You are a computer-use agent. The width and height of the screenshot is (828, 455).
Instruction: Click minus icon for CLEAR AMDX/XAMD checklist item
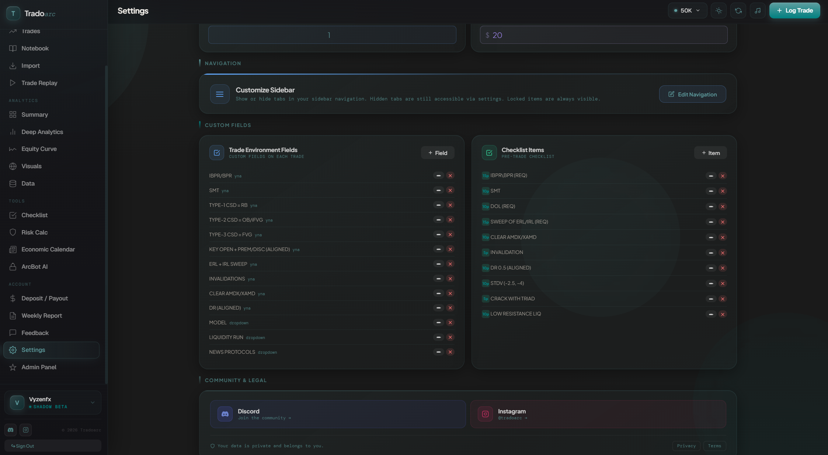point(711,237)
